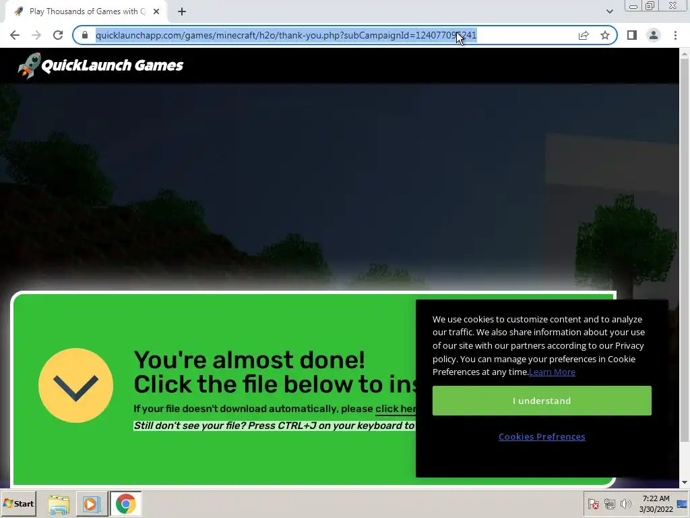Viewport: 690px width, 518px height.
Task: Click the show desktop tray button
Action: (683, 504)
